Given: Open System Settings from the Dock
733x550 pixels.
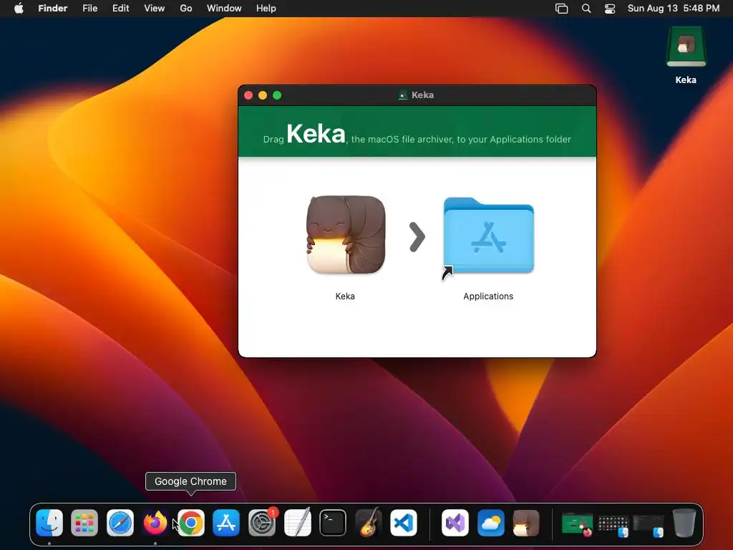Looking at the screenshot, I should pyautogui.click(x=262, y=522).
